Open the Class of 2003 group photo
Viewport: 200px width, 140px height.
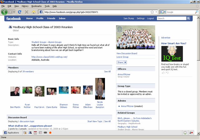(135, 37)
